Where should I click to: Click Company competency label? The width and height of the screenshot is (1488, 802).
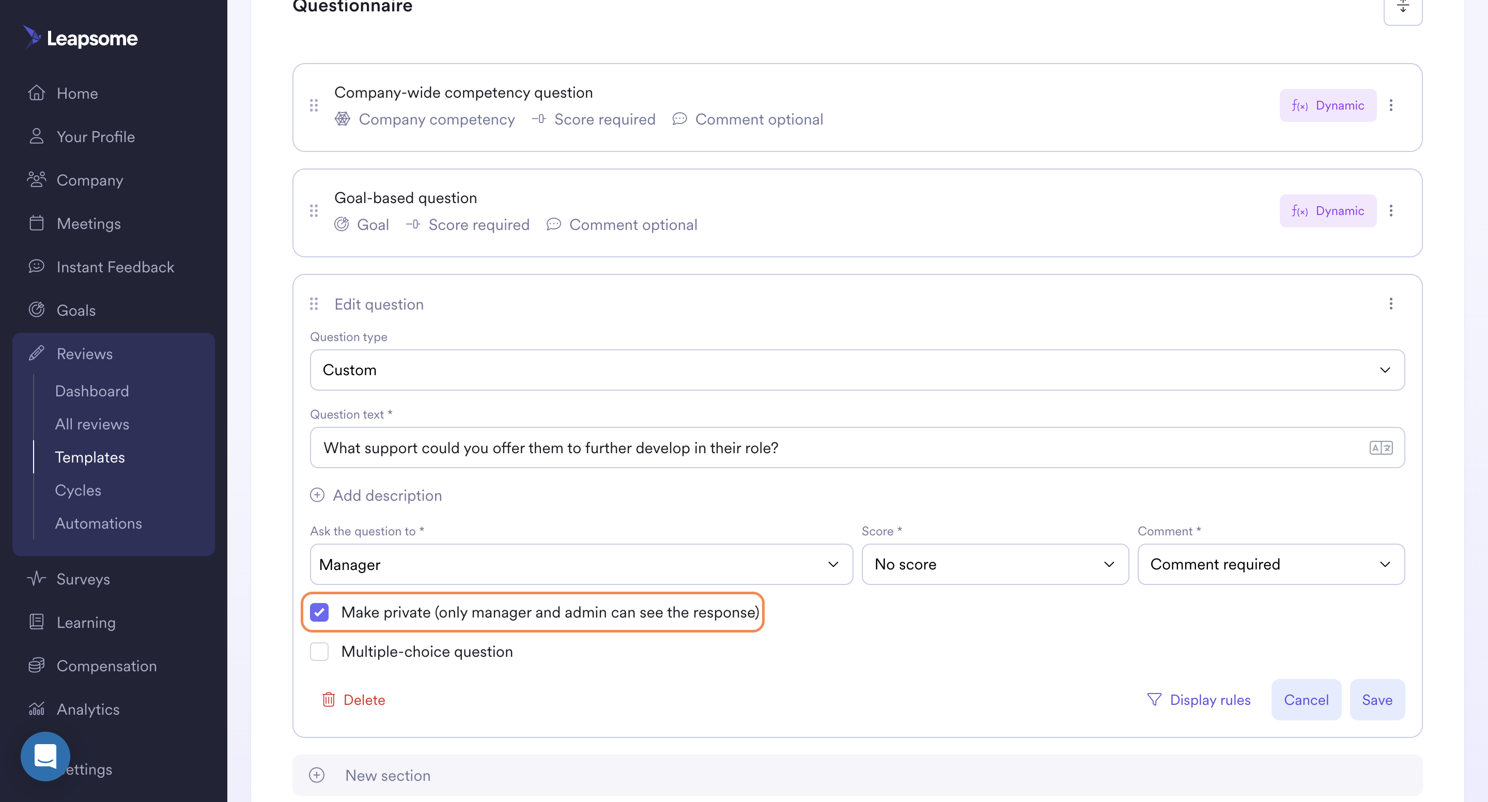tap(437, 119)
